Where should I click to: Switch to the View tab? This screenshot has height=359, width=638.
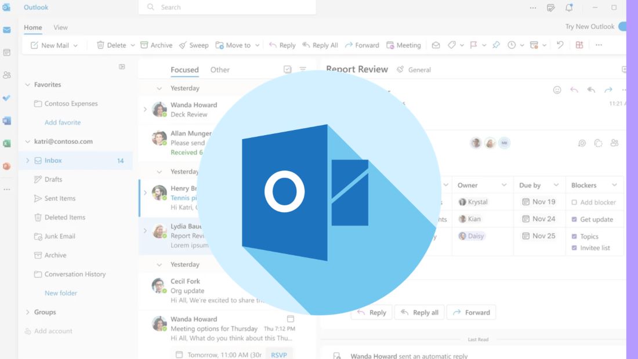[60, 27]
